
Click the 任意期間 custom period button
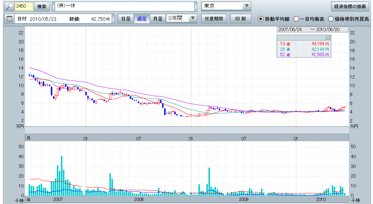tap(213, 19)
